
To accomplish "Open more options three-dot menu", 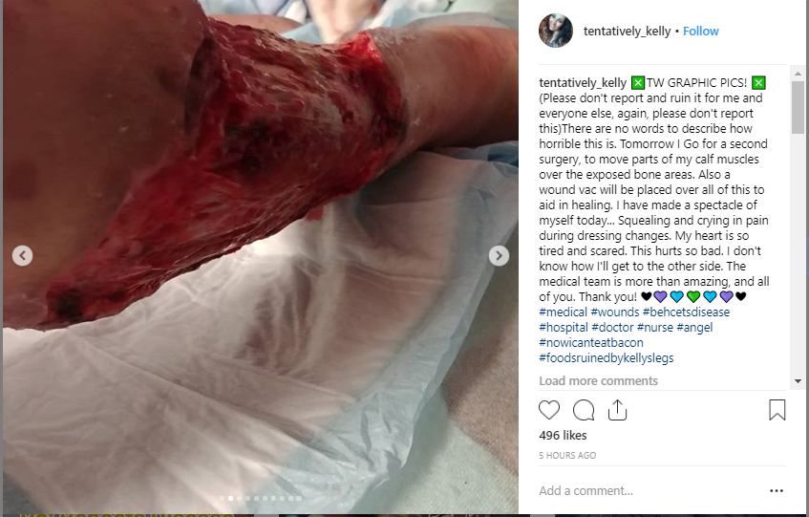I will point(776,490).
